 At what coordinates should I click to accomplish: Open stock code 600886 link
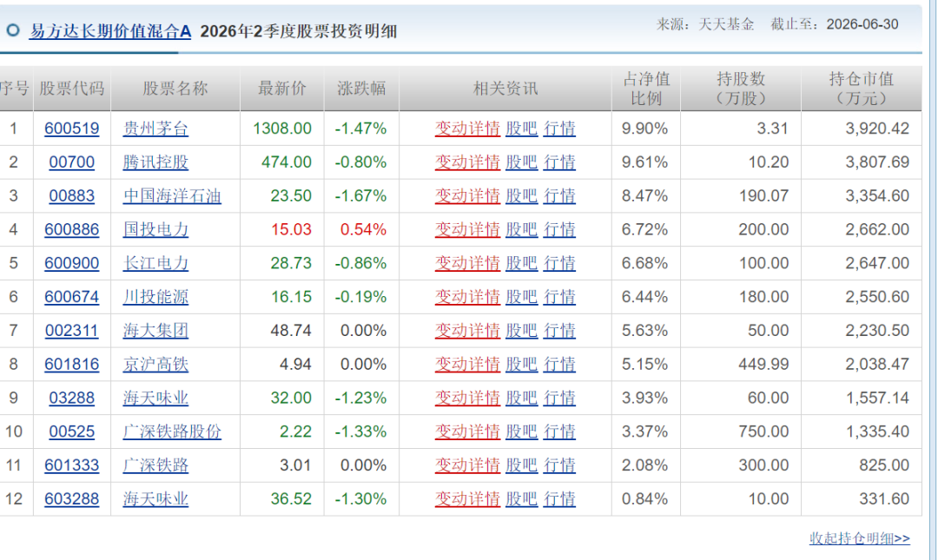[x=72, y=230]
